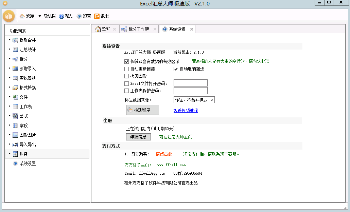Close the 系统设置 tab

click(192, 29)
